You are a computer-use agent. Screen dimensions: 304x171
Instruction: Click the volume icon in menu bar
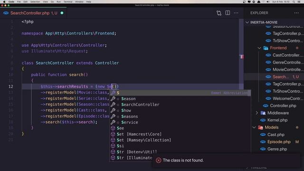point(268,2)
